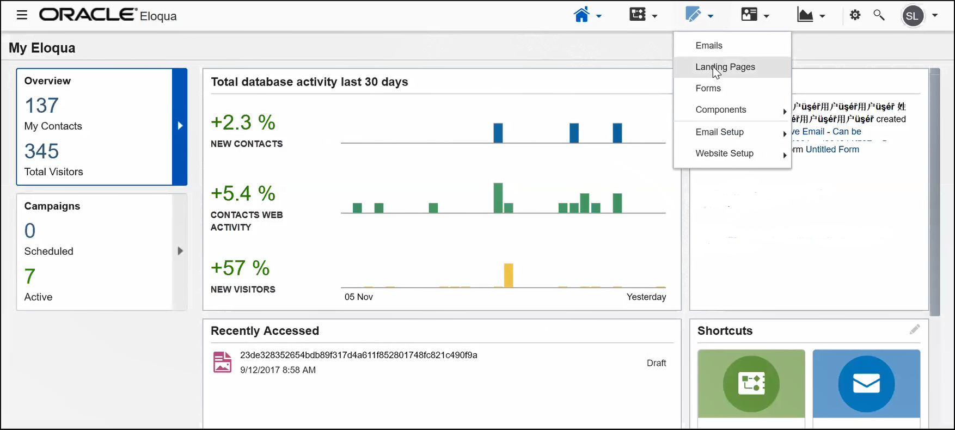The image size is (955, 430).
Task: Expand the Orchestration dropdown arrow
Action: tap(655, 16)
